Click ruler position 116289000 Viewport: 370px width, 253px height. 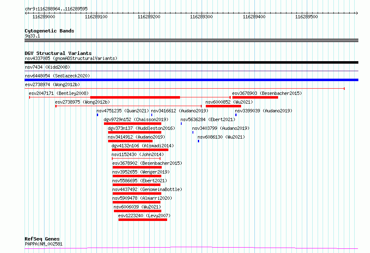coord(44,17)
